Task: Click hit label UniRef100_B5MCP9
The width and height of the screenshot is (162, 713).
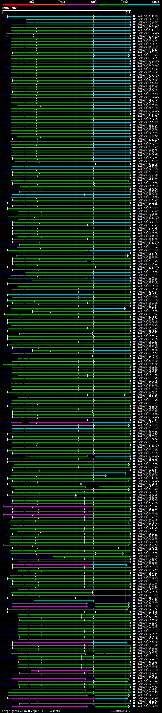Action: [145, 47]
